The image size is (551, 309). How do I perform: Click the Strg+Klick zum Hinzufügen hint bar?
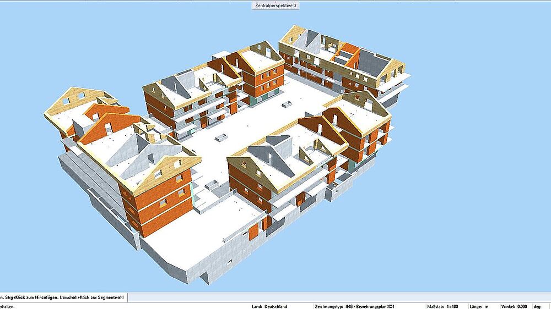[63, 297]
